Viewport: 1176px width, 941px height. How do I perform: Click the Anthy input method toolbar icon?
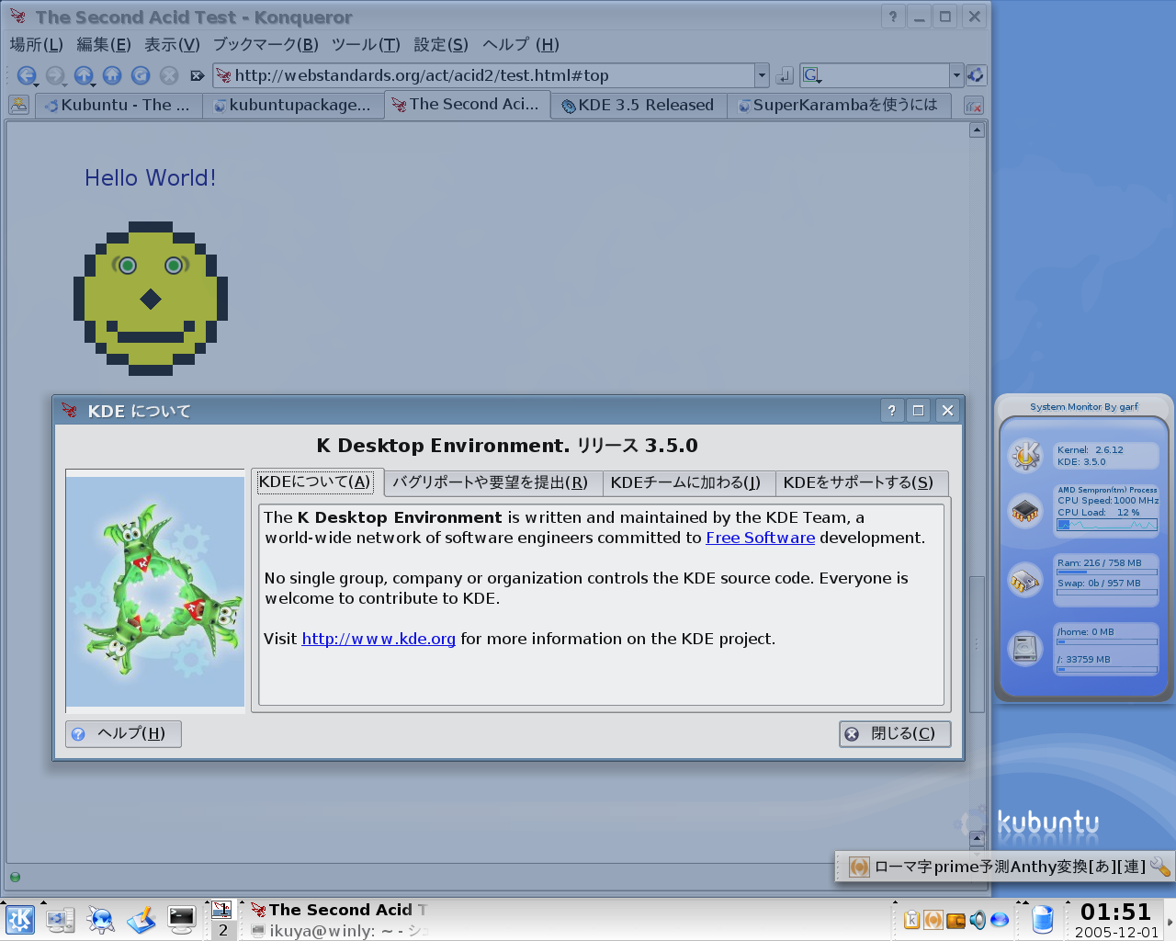[859, 867]
